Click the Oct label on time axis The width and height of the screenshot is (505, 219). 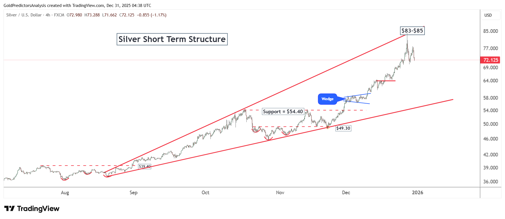point(205,193)
